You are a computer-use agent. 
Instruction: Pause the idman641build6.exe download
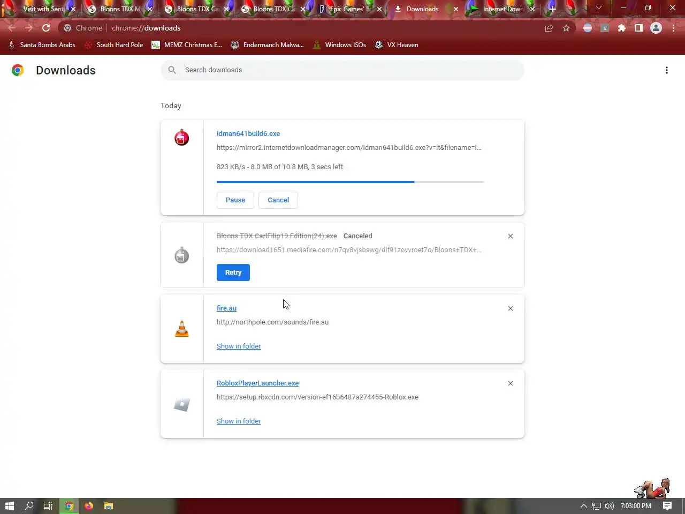coord(235,200)
